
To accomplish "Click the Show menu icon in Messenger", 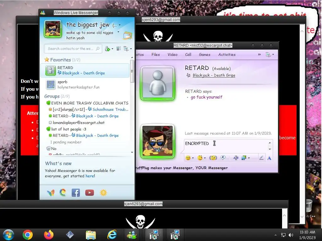I will 126,49.
